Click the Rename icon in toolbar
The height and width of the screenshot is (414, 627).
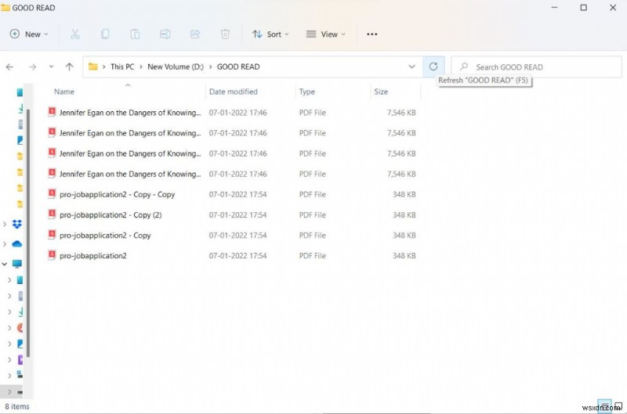pyautogui.click(x=165, y=34)
